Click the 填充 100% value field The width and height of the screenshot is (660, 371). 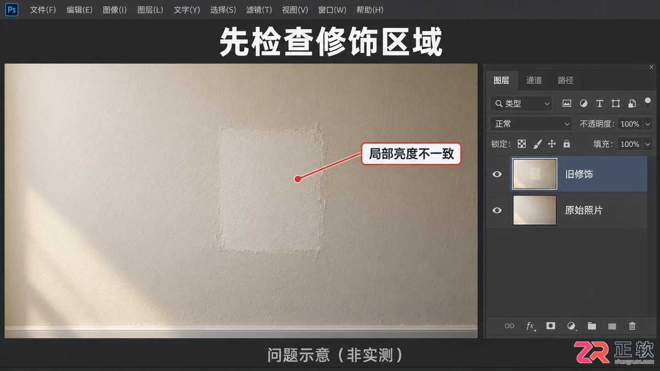click(630, 144)
